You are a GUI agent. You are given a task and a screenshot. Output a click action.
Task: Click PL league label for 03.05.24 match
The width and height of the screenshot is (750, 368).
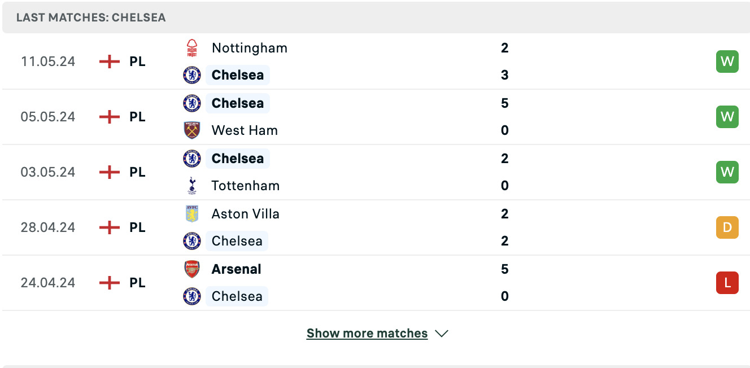137,172
